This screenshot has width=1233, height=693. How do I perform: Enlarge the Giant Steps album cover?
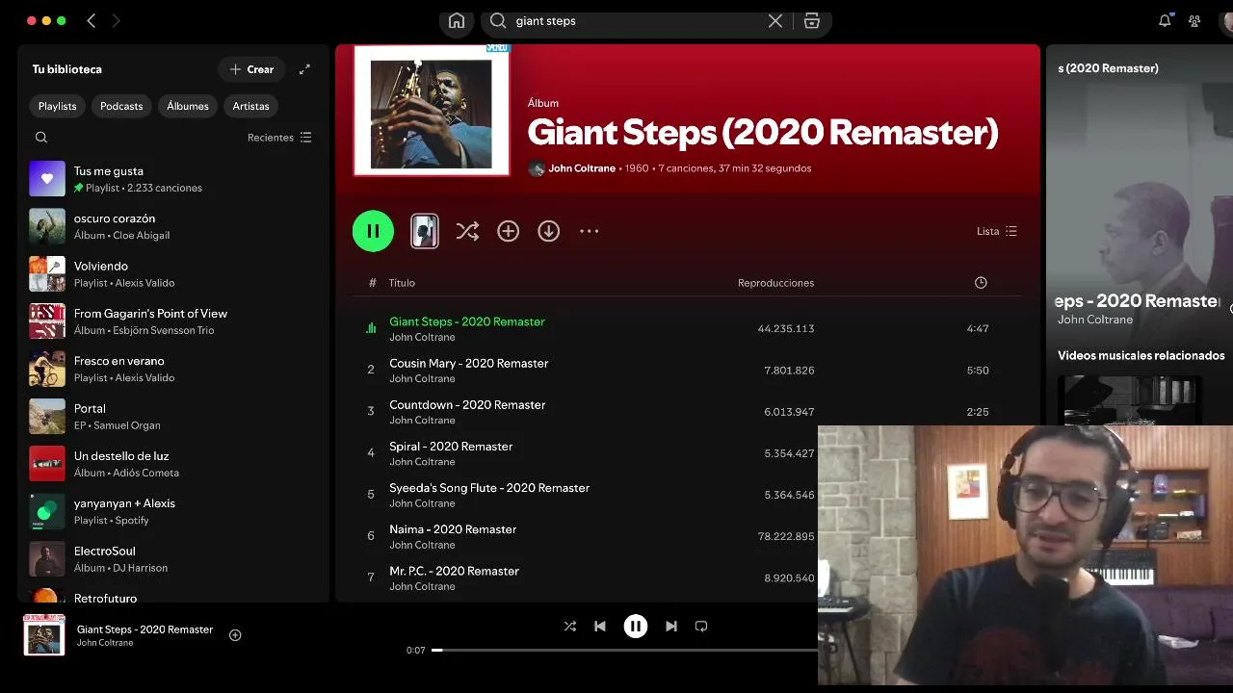click(x=432, y=111)
